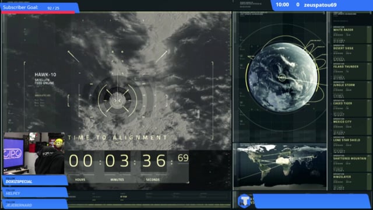Click the SECONDS label under countdown

point(153,180)
